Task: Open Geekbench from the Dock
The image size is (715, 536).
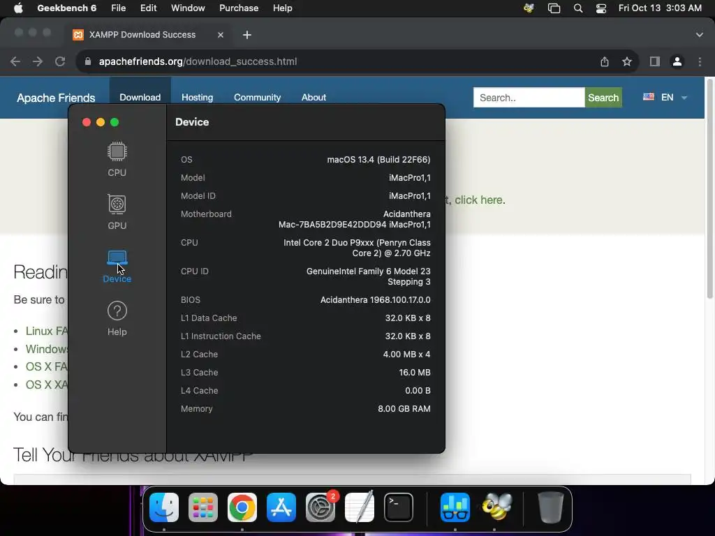Action: coord(455,507)
